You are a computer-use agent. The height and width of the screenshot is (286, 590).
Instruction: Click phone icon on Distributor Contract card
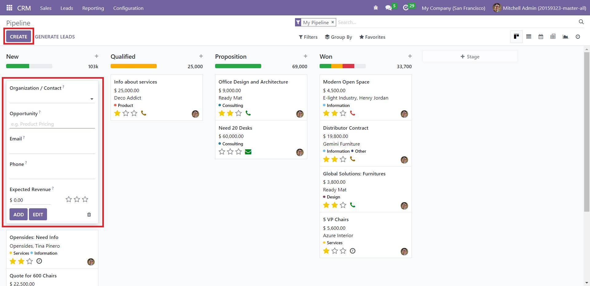pyautogui.click(x=352, y=159)
